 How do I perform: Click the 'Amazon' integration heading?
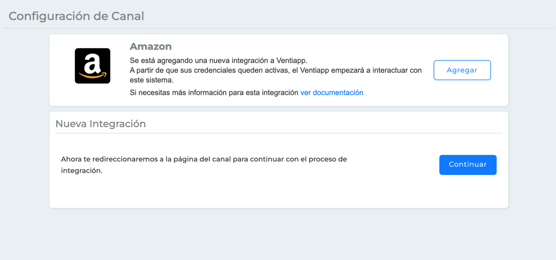pyautogui.click(x=151, y=47)
